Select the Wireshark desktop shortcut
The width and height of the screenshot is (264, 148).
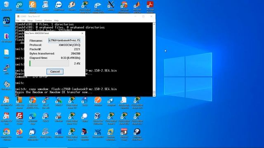(59, 133)
